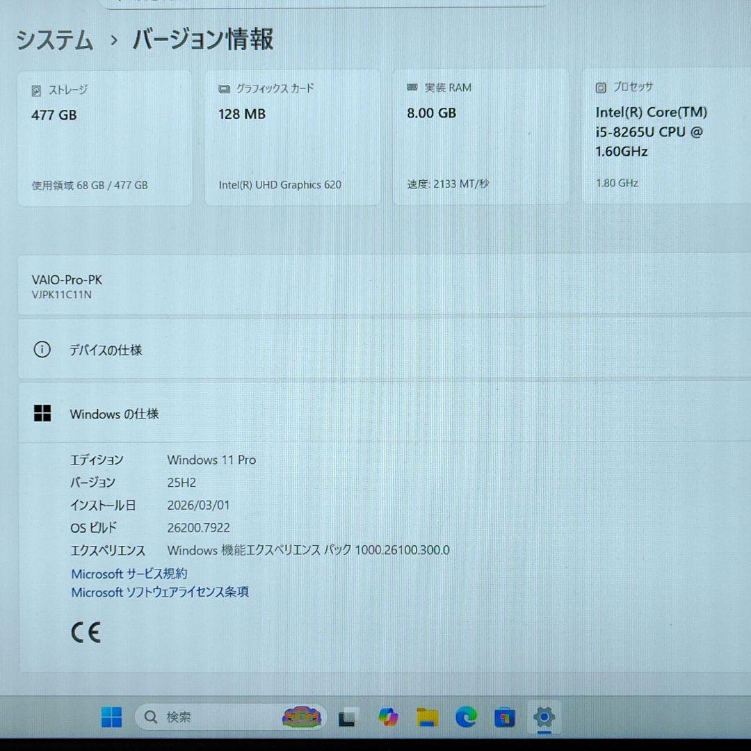Select the edition value Windows 11 Pro
This screenshot has width=751, height=751.
pos(211,460)
